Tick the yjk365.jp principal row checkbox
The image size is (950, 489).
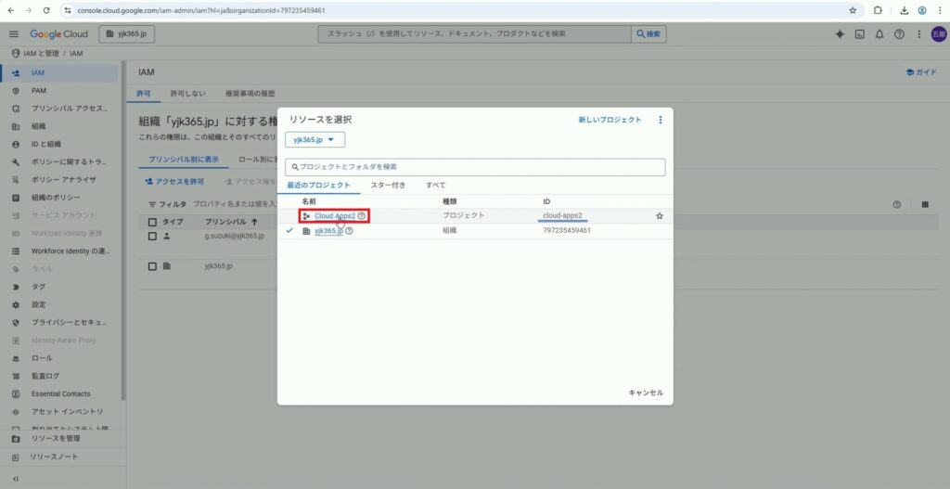(153, 266)
